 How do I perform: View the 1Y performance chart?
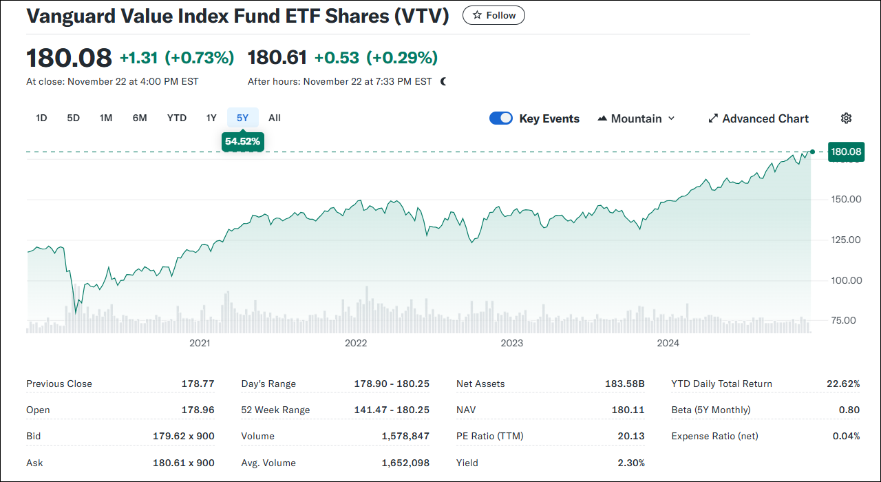point(211,118)
